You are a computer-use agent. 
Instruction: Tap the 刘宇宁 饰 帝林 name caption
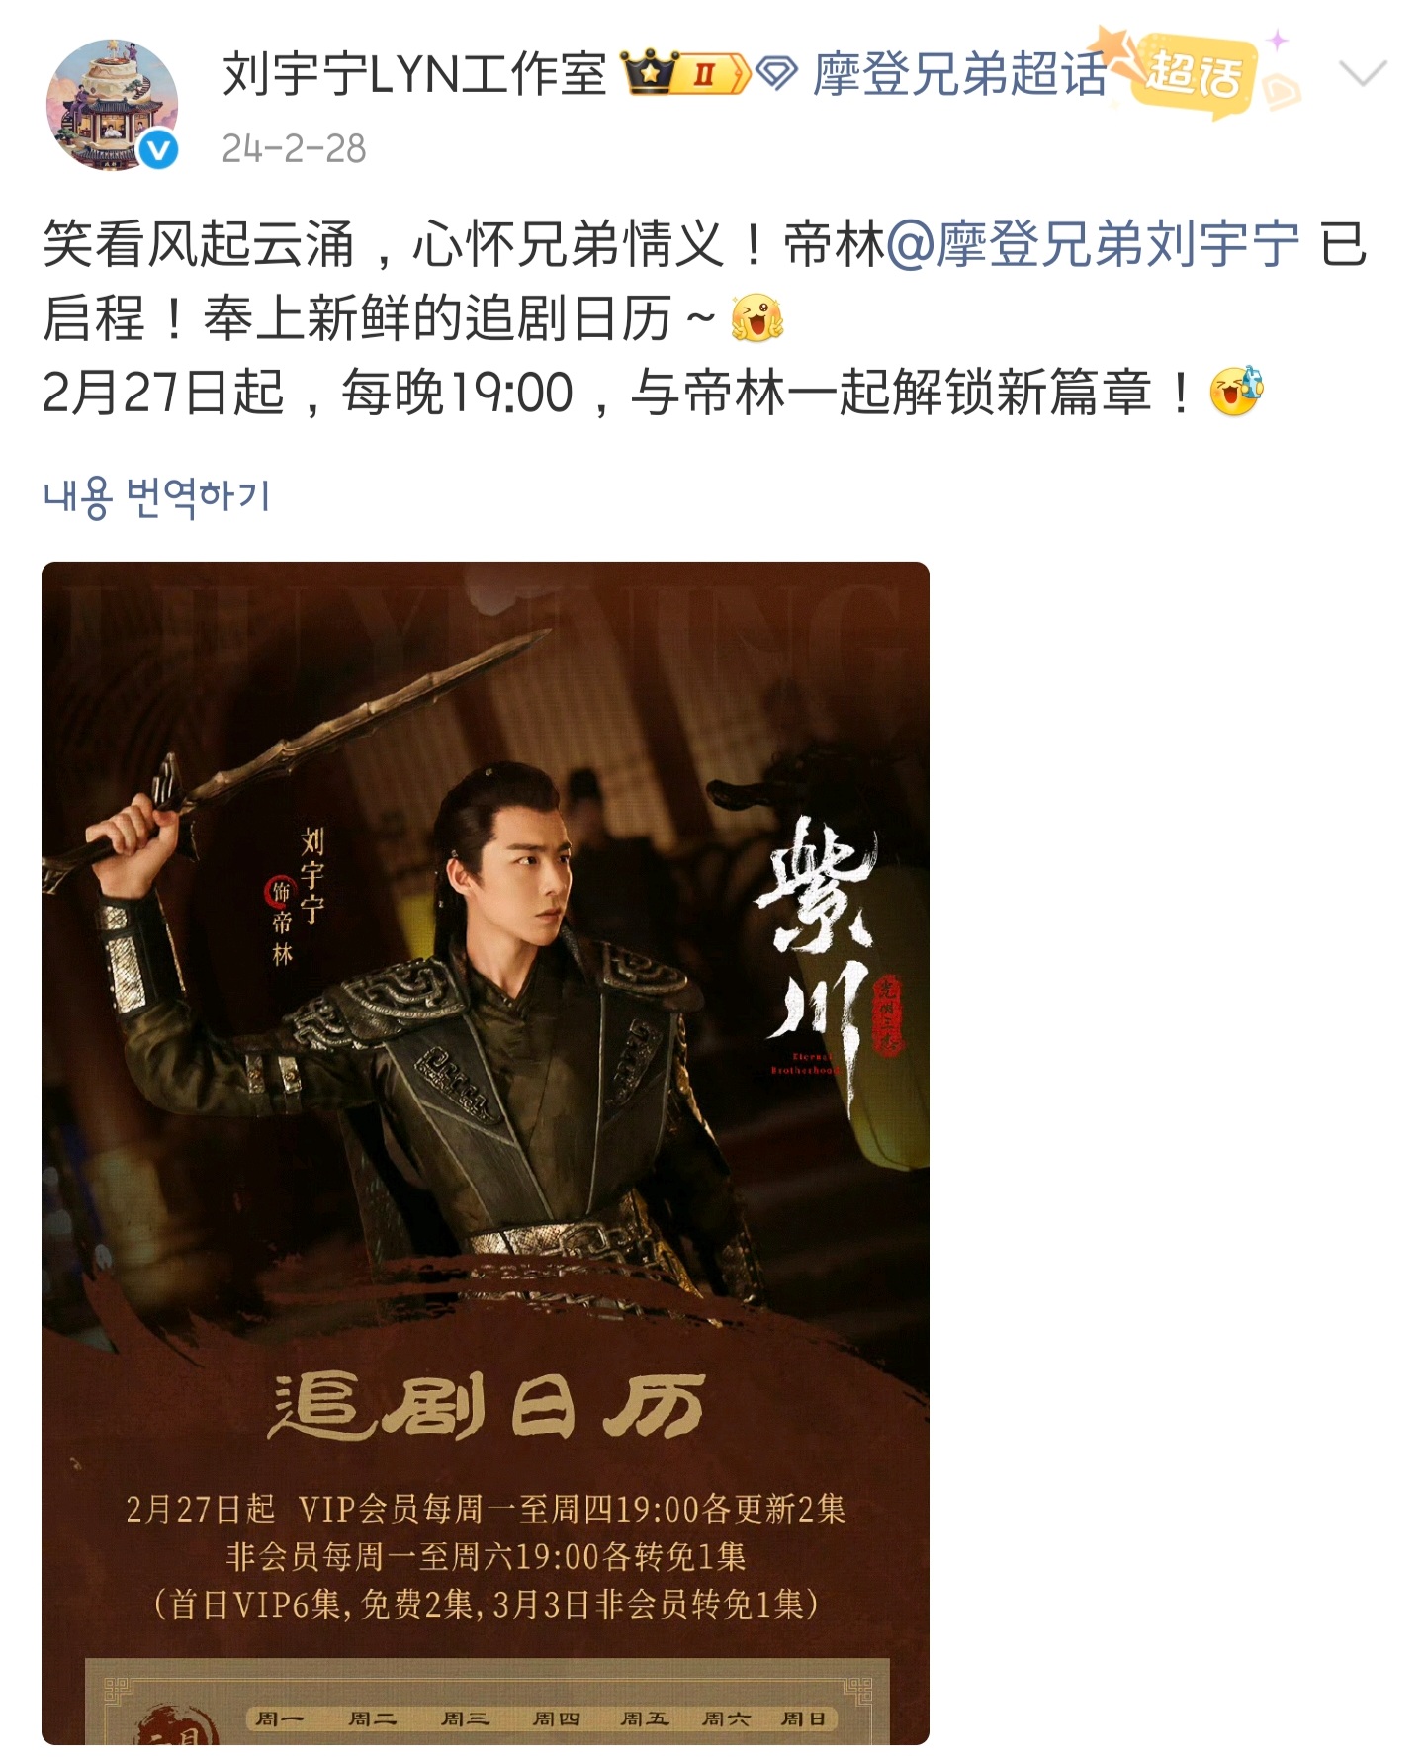pos(297,896)
